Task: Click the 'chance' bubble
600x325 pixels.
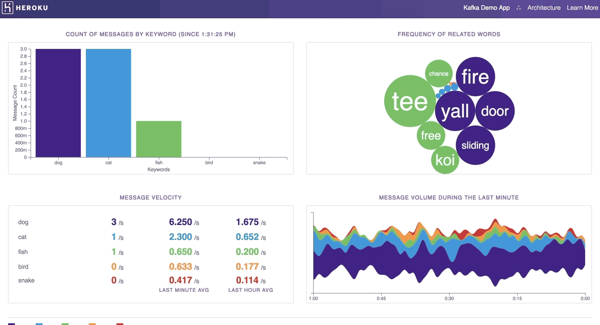Action: (x=438, y=73)
